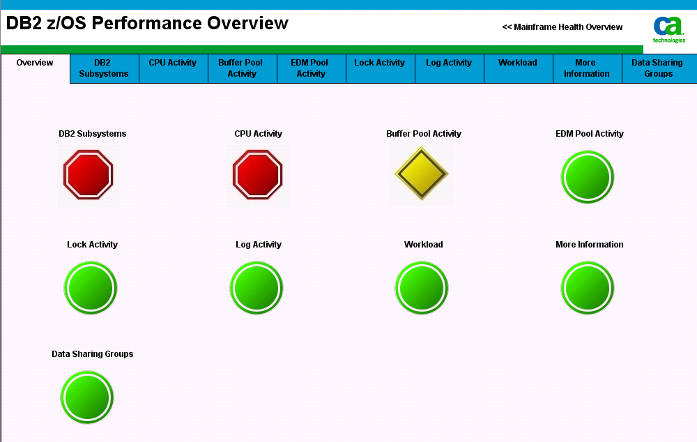
Task: Switch to the Workload tab
Action: point(519,68)
